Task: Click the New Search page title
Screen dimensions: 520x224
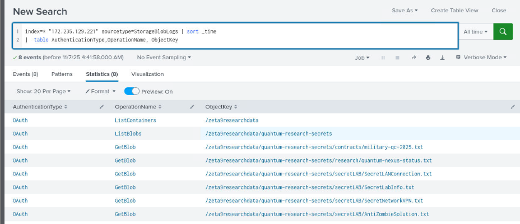Action: pos(40,12)
